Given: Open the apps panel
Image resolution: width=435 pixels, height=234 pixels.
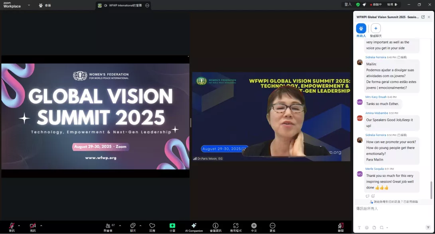Looking at the screenshot, I should tap(236, 227).
